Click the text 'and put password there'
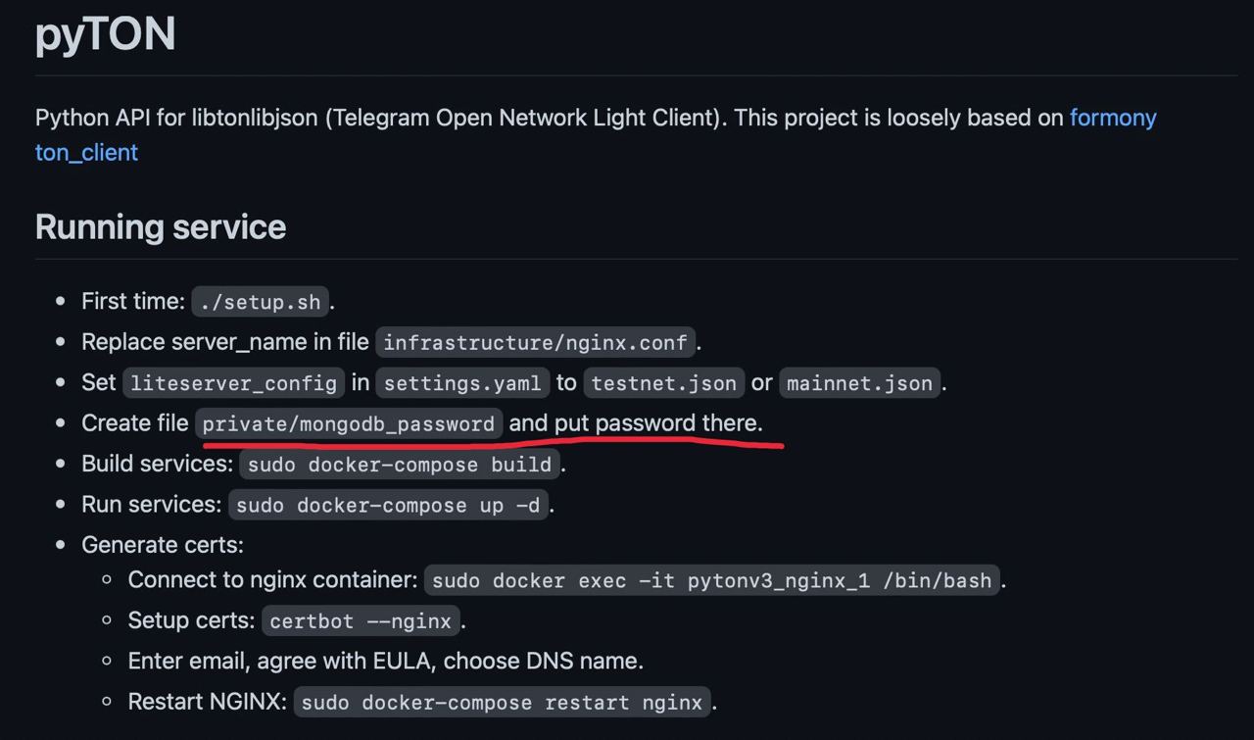Screen dimensions: 1254x740 pyautogui.click(x=636, y=423)
